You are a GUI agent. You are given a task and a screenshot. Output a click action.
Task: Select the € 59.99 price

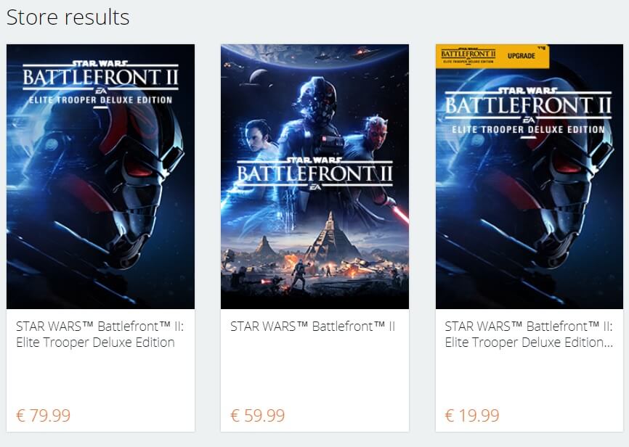tap(258, 415)
